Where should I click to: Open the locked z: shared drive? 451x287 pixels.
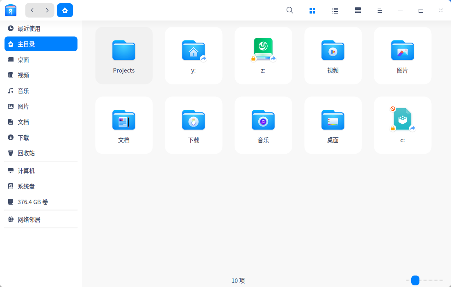coord(263,55)
